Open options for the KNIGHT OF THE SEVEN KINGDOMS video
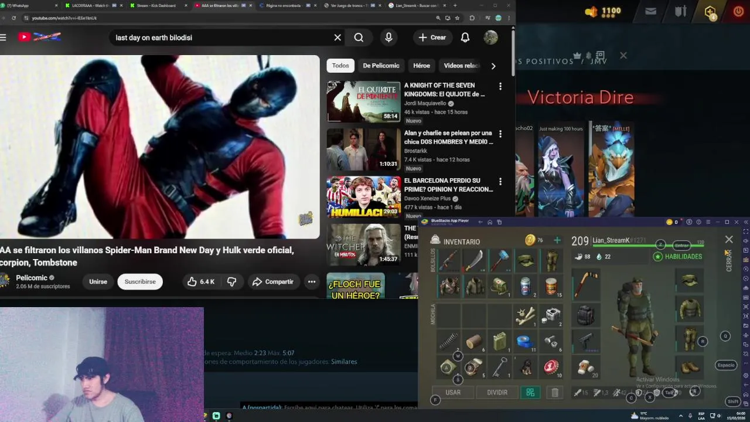The image size is (750, 422). [x=500, y=87]
